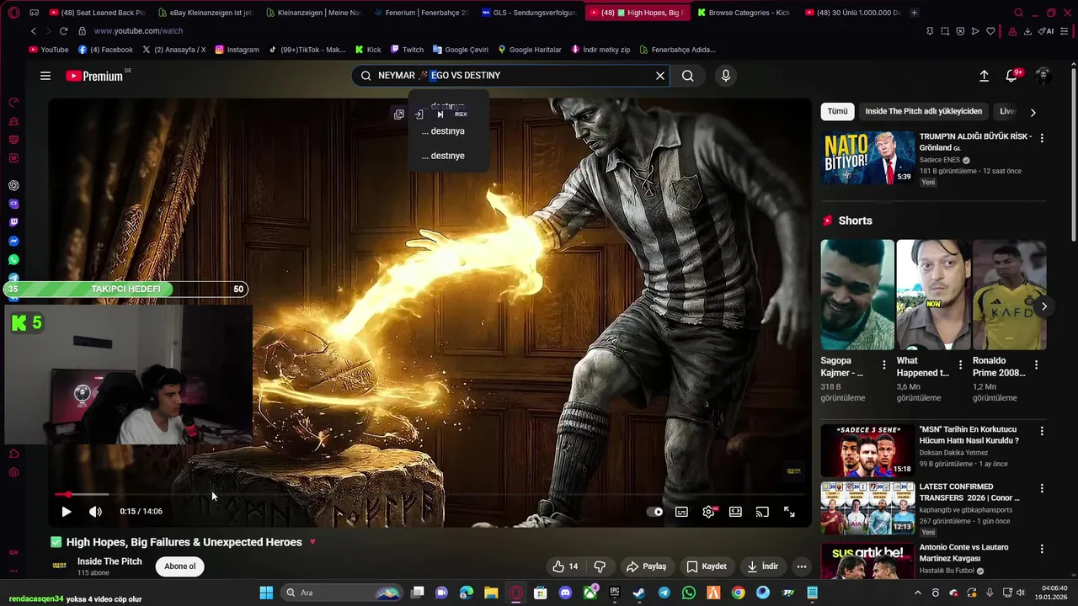Image resolution: width=1078 pixels, height=606 pixels.
Task: Open the Instagram bookmark
Action: 237,50
